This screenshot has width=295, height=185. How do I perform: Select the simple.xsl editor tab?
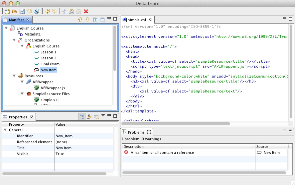click(137, 20)
